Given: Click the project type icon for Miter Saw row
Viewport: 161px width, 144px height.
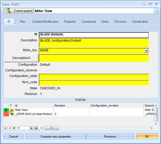Looking at the screenshot, I should [11, 110].
